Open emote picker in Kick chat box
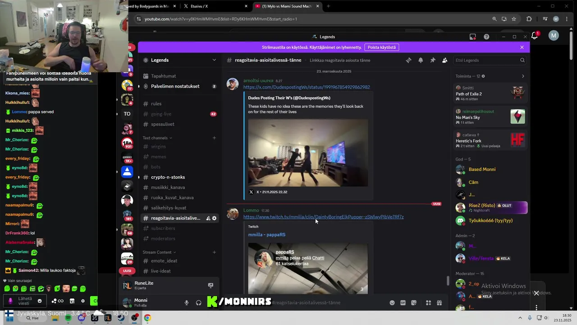The width and height of the screenshot is (577, 325). click(x=40, y=301)
